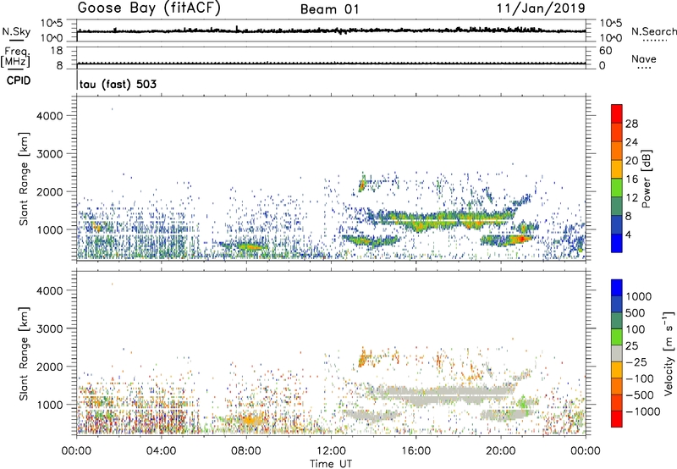Click the '04:00' time tick label
Image resolution: width=677 pixels, height=469 pixels.
click(x=162, y=451)
